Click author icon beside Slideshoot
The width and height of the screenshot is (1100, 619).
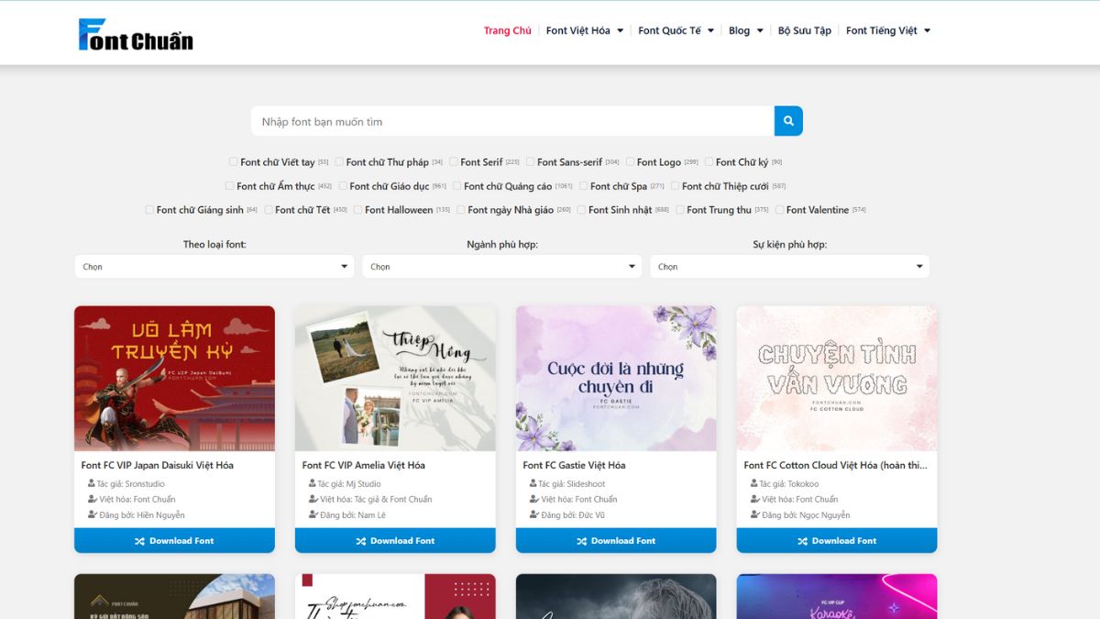pyautogui.click(x=533, y=483)
